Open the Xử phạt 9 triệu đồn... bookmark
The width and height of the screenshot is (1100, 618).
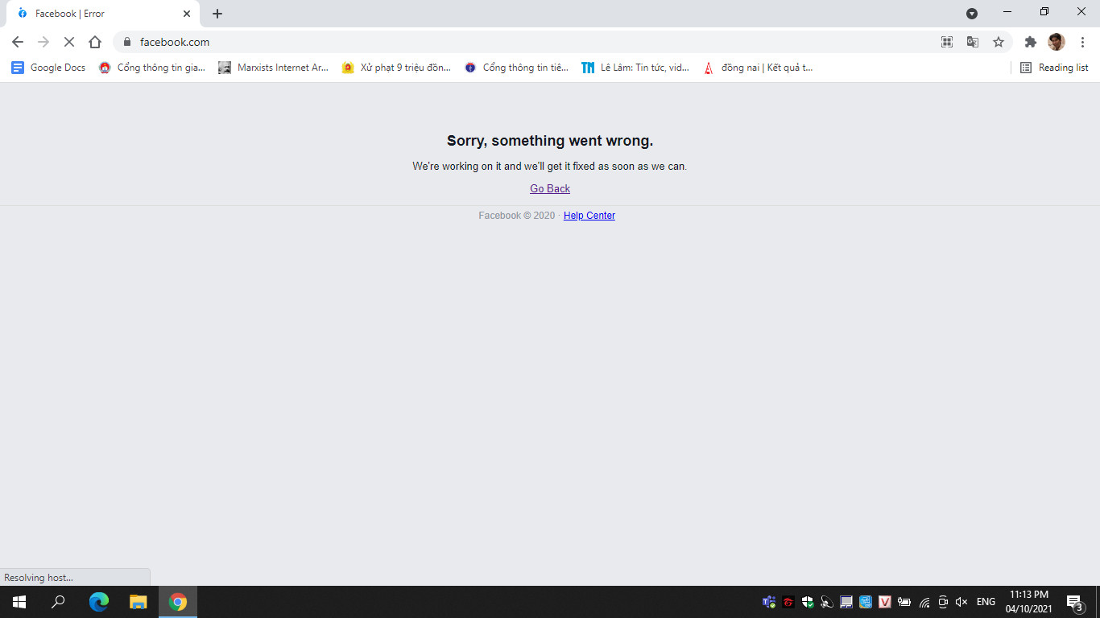[397, 68]
